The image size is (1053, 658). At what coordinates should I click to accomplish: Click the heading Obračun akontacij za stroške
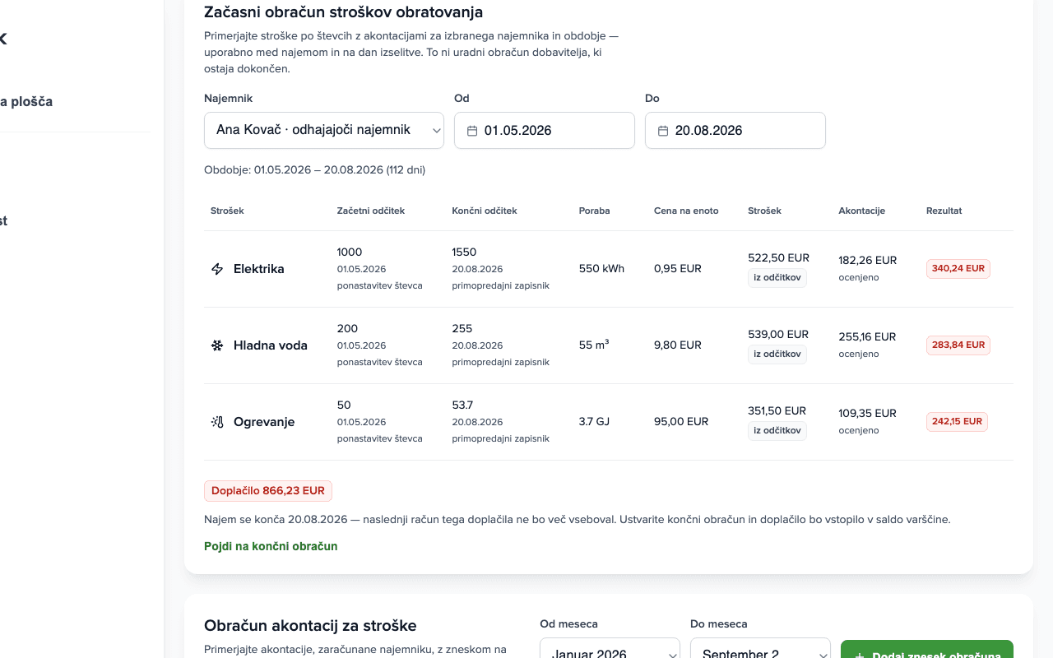coord(310,626)
